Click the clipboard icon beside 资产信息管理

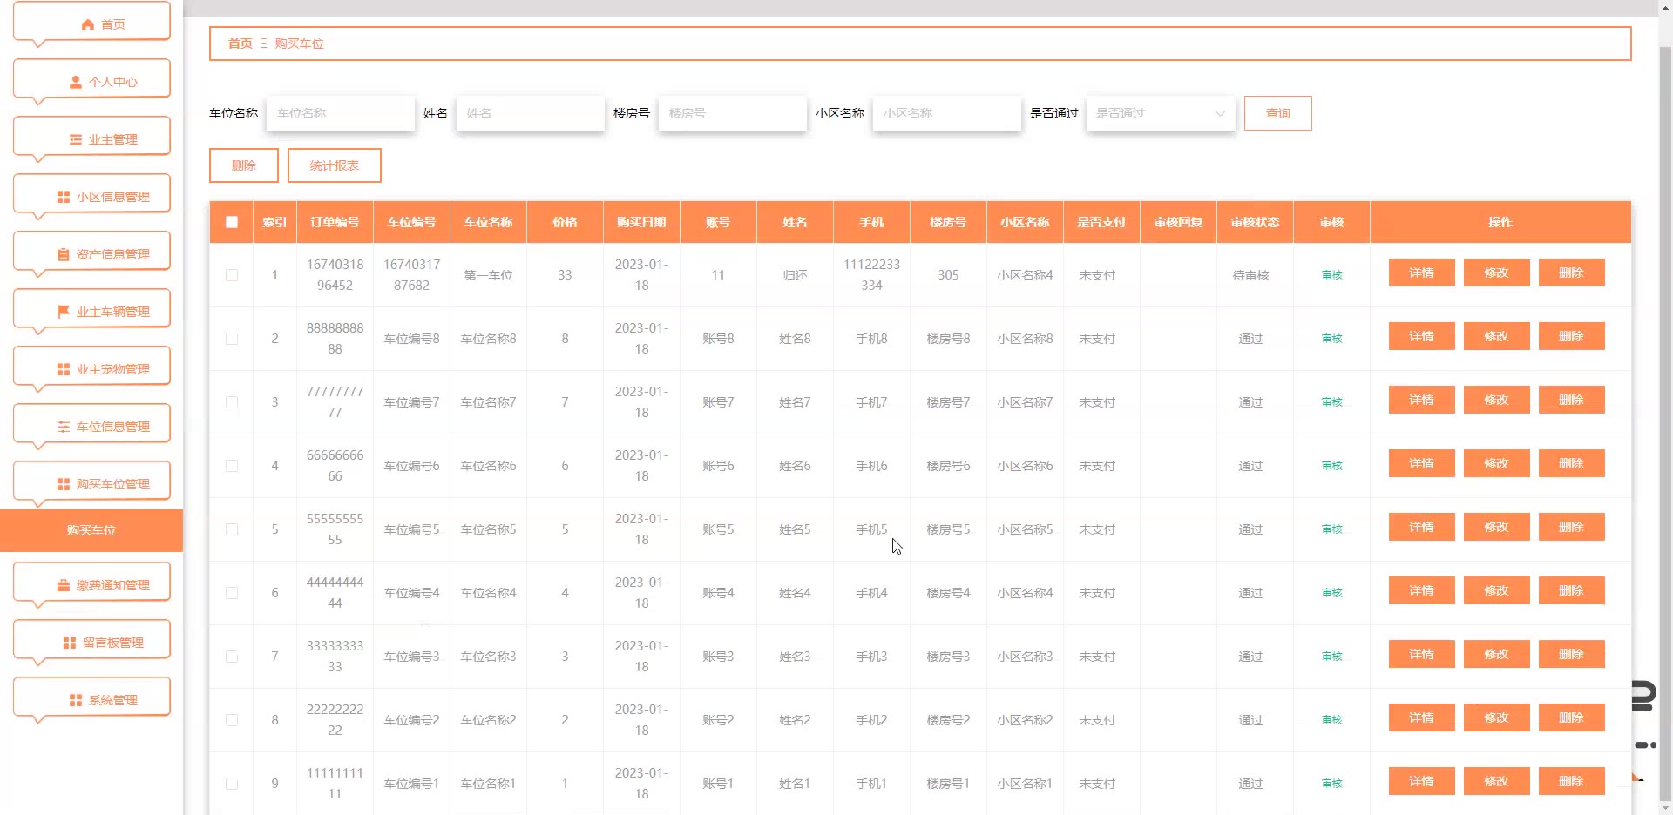64,254
